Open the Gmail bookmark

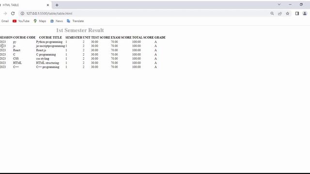tap(5, 21)
